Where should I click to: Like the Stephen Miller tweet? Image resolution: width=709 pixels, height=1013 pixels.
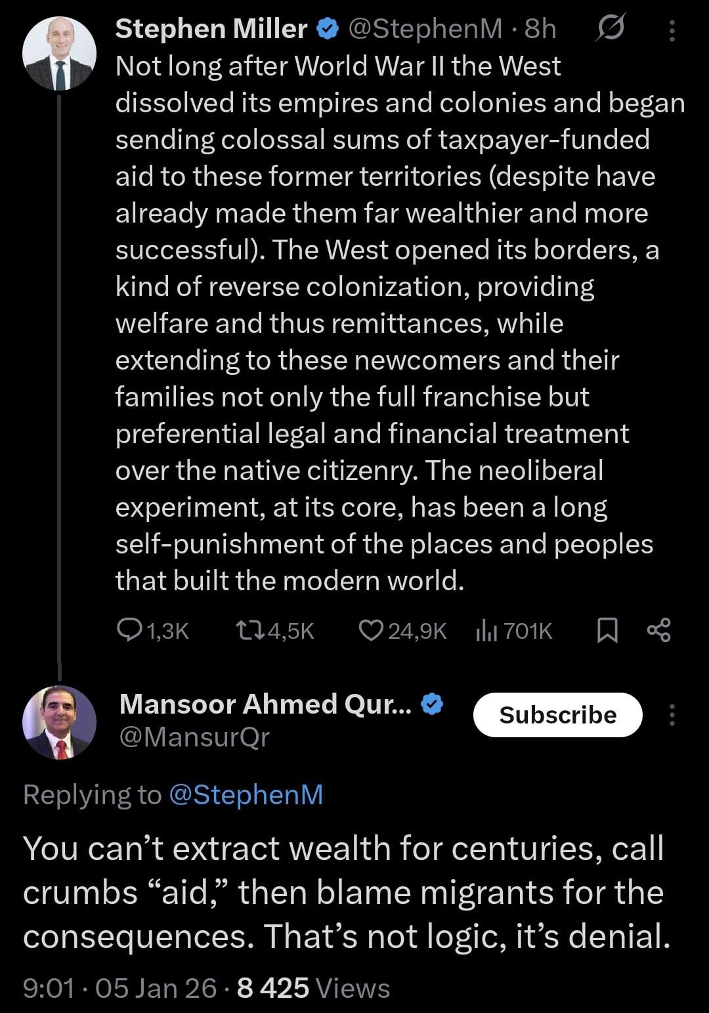(371, 631)
